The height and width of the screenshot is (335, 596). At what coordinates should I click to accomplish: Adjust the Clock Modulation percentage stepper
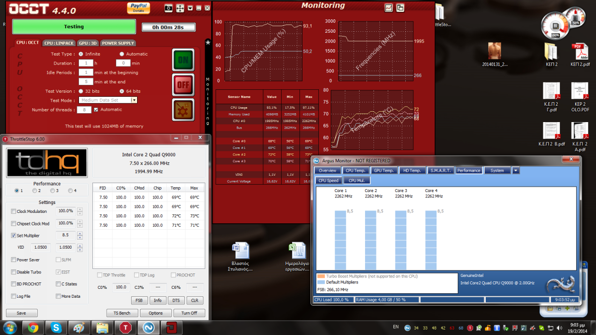click(79, 211)
